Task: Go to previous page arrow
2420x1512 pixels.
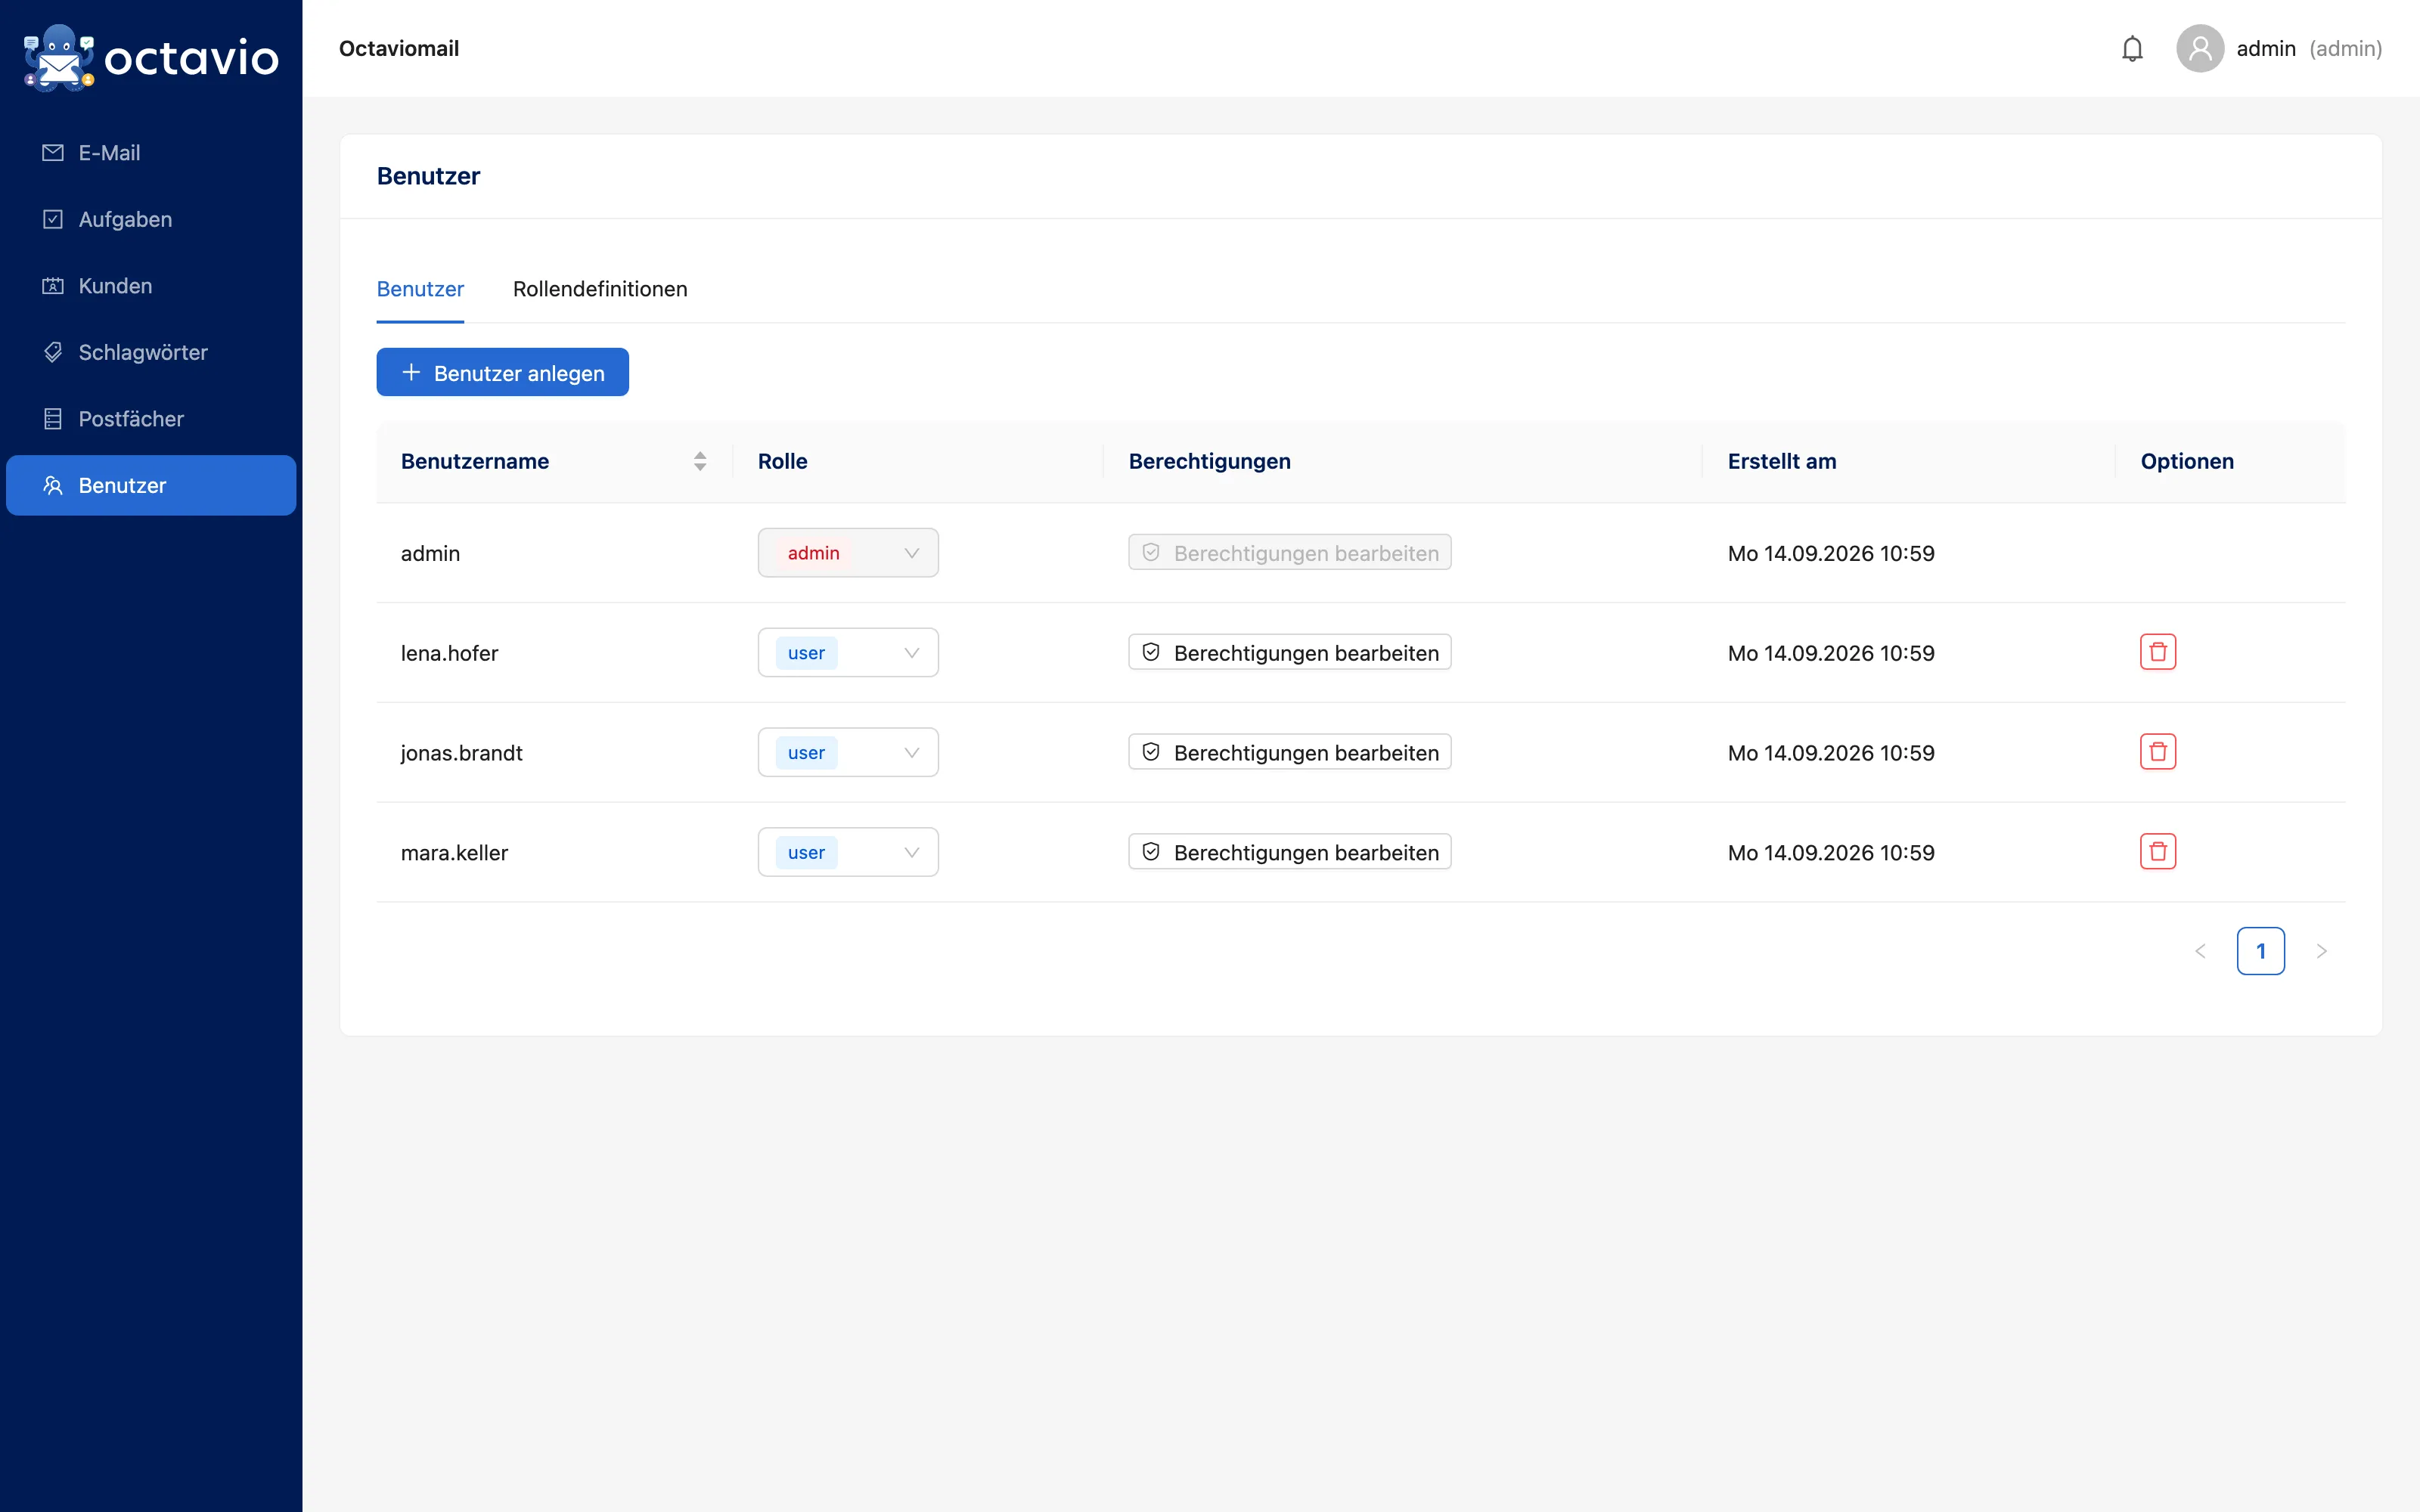Action: click(2200, 951)
